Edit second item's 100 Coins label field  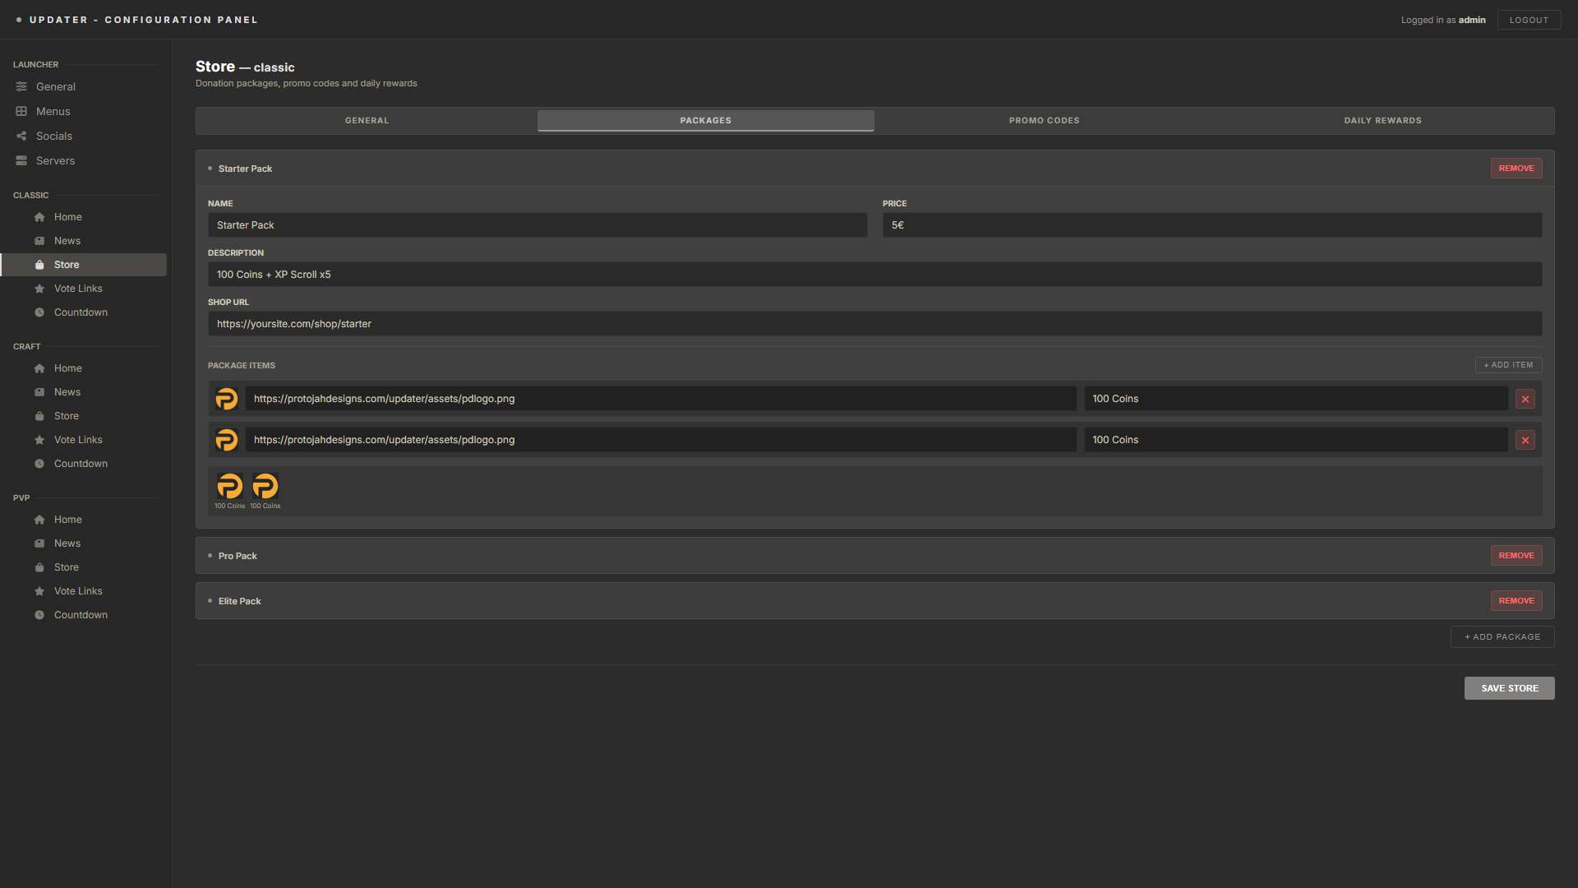[1296, 440]
